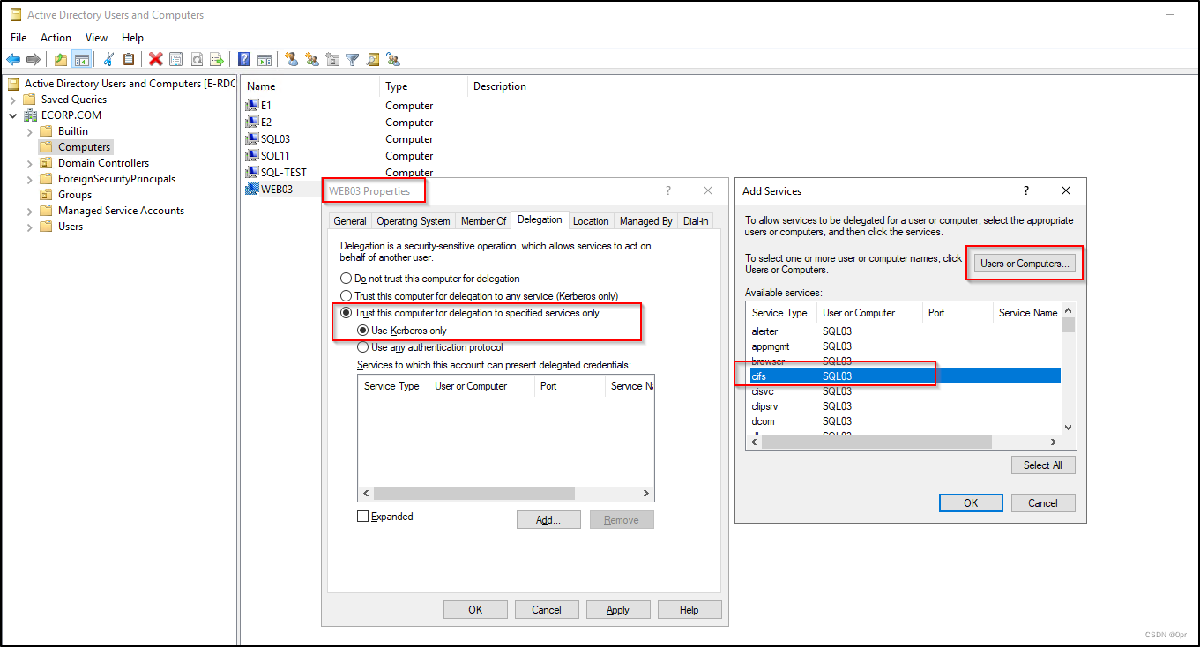Click the Add... button in WEB03 Properties
The width and height of the screenshot is (1200, 647).
pos(548,520)
